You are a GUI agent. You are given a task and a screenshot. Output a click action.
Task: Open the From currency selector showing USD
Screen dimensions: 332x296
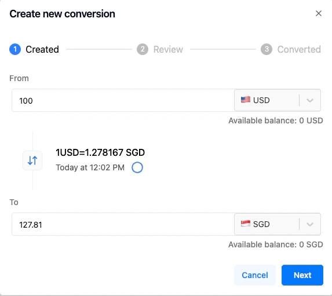tap(278, 100)
